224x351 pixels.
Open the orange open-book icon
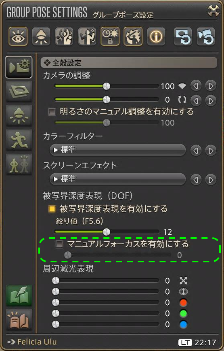(19, 320)
